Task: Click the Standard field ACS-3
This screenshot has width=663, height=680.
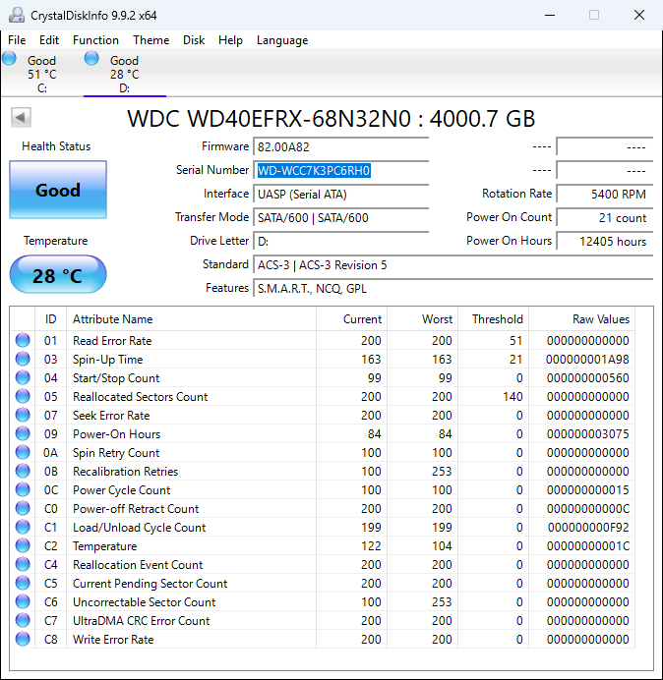Action: coord(452,265)
